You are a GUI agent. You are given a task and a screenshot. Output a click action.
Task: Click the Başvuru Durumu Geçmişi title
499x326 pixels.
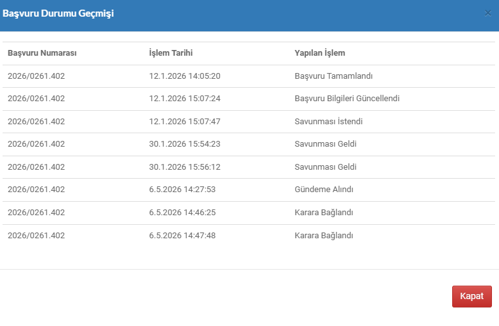58,13
